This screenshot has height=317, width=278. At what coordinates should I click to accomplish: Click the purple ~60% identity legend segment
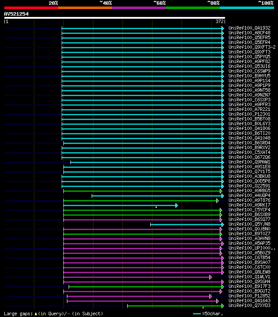[x=139, y=8]
